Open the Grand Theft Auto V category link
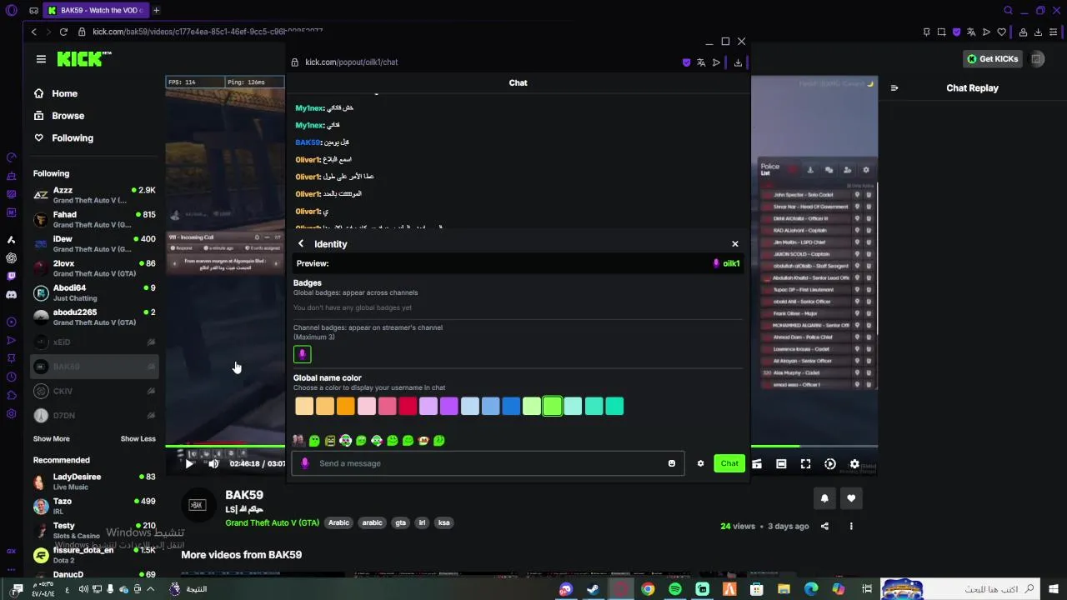This screenshot has width=1067, height=600. tap(272, 523)
